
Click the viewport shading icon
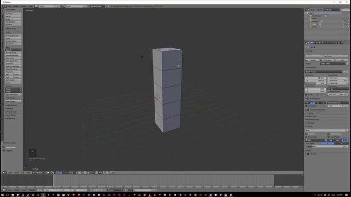(48, 173)
